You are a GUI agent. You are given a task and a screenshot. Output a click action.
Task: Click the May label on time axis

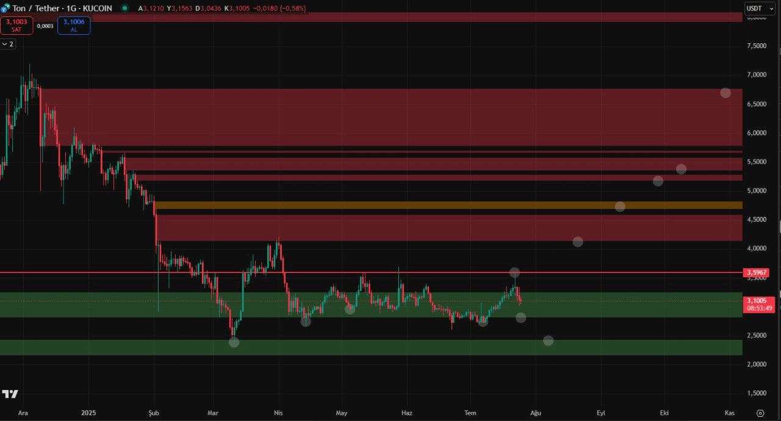point(341,413)
